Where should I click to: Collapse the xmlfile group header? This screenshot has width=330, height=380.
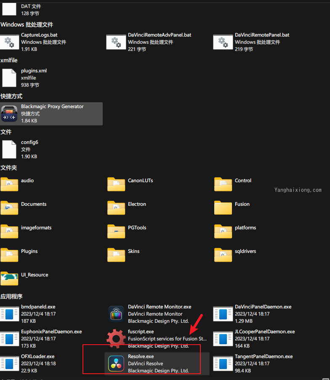click(x=9, y=60)
